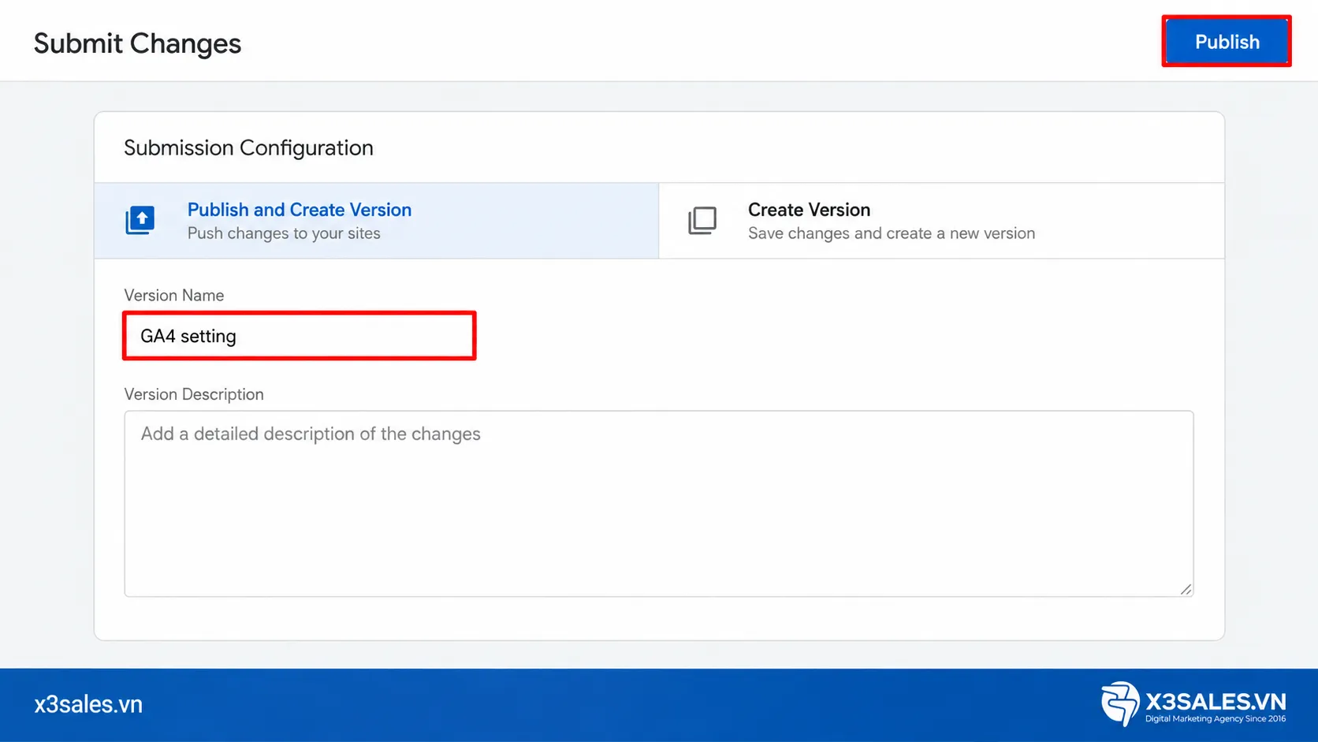Click the blue Publish button

[x=1227, y=42]
